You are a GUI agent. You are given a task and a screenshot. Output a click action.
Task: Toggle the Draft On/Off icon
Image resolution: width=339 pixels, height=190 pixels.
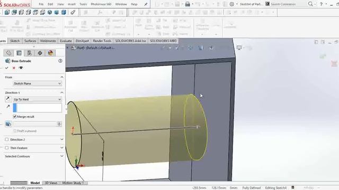8,124
